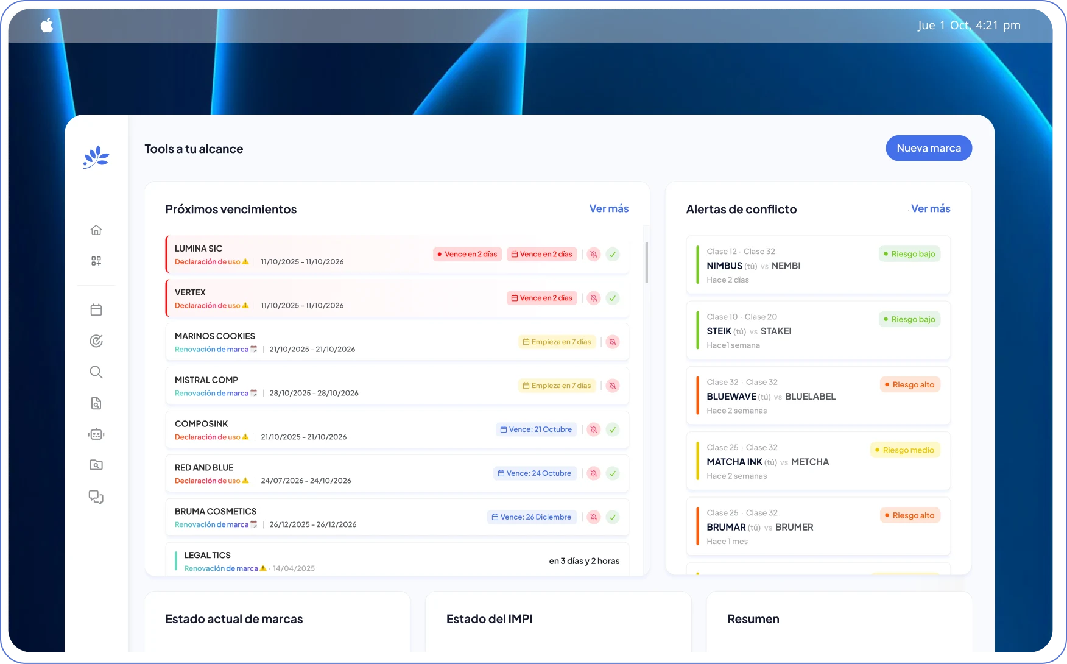Click Empieza en 7 días on MISTRAL COMP
Image resolution: width=1067 pixels, height=664 pixels.
(557, 386)
